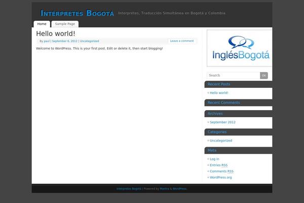Click the Recent Posts widget heading
304x203 pixels.
point(219,84)
